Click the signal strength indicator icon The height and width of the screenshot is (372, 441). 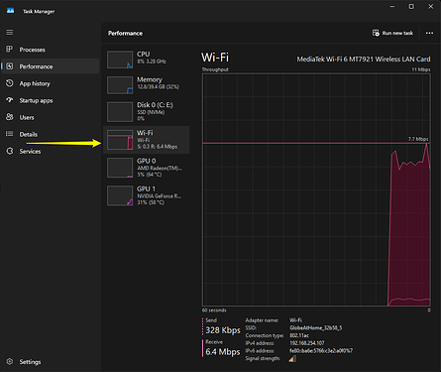pos(292,359)
